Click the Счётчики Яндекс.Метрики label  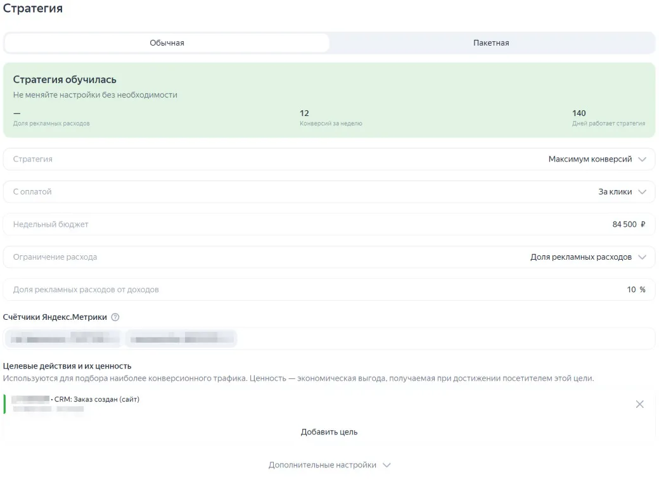[54, 317]
